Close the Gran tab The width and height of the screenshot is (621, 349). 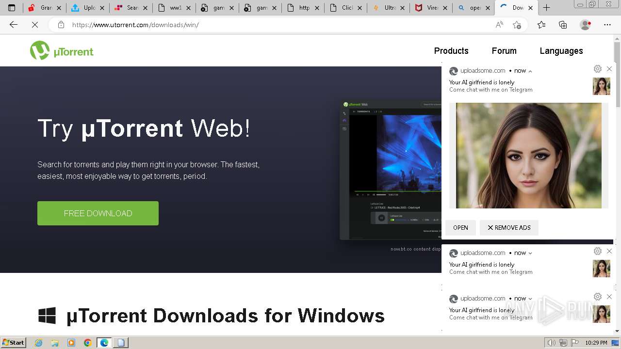59,8
